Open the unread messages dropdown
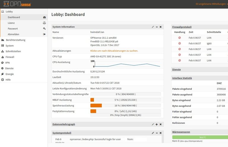The width and height of the screenshot is (228, 147). (211, 4)
